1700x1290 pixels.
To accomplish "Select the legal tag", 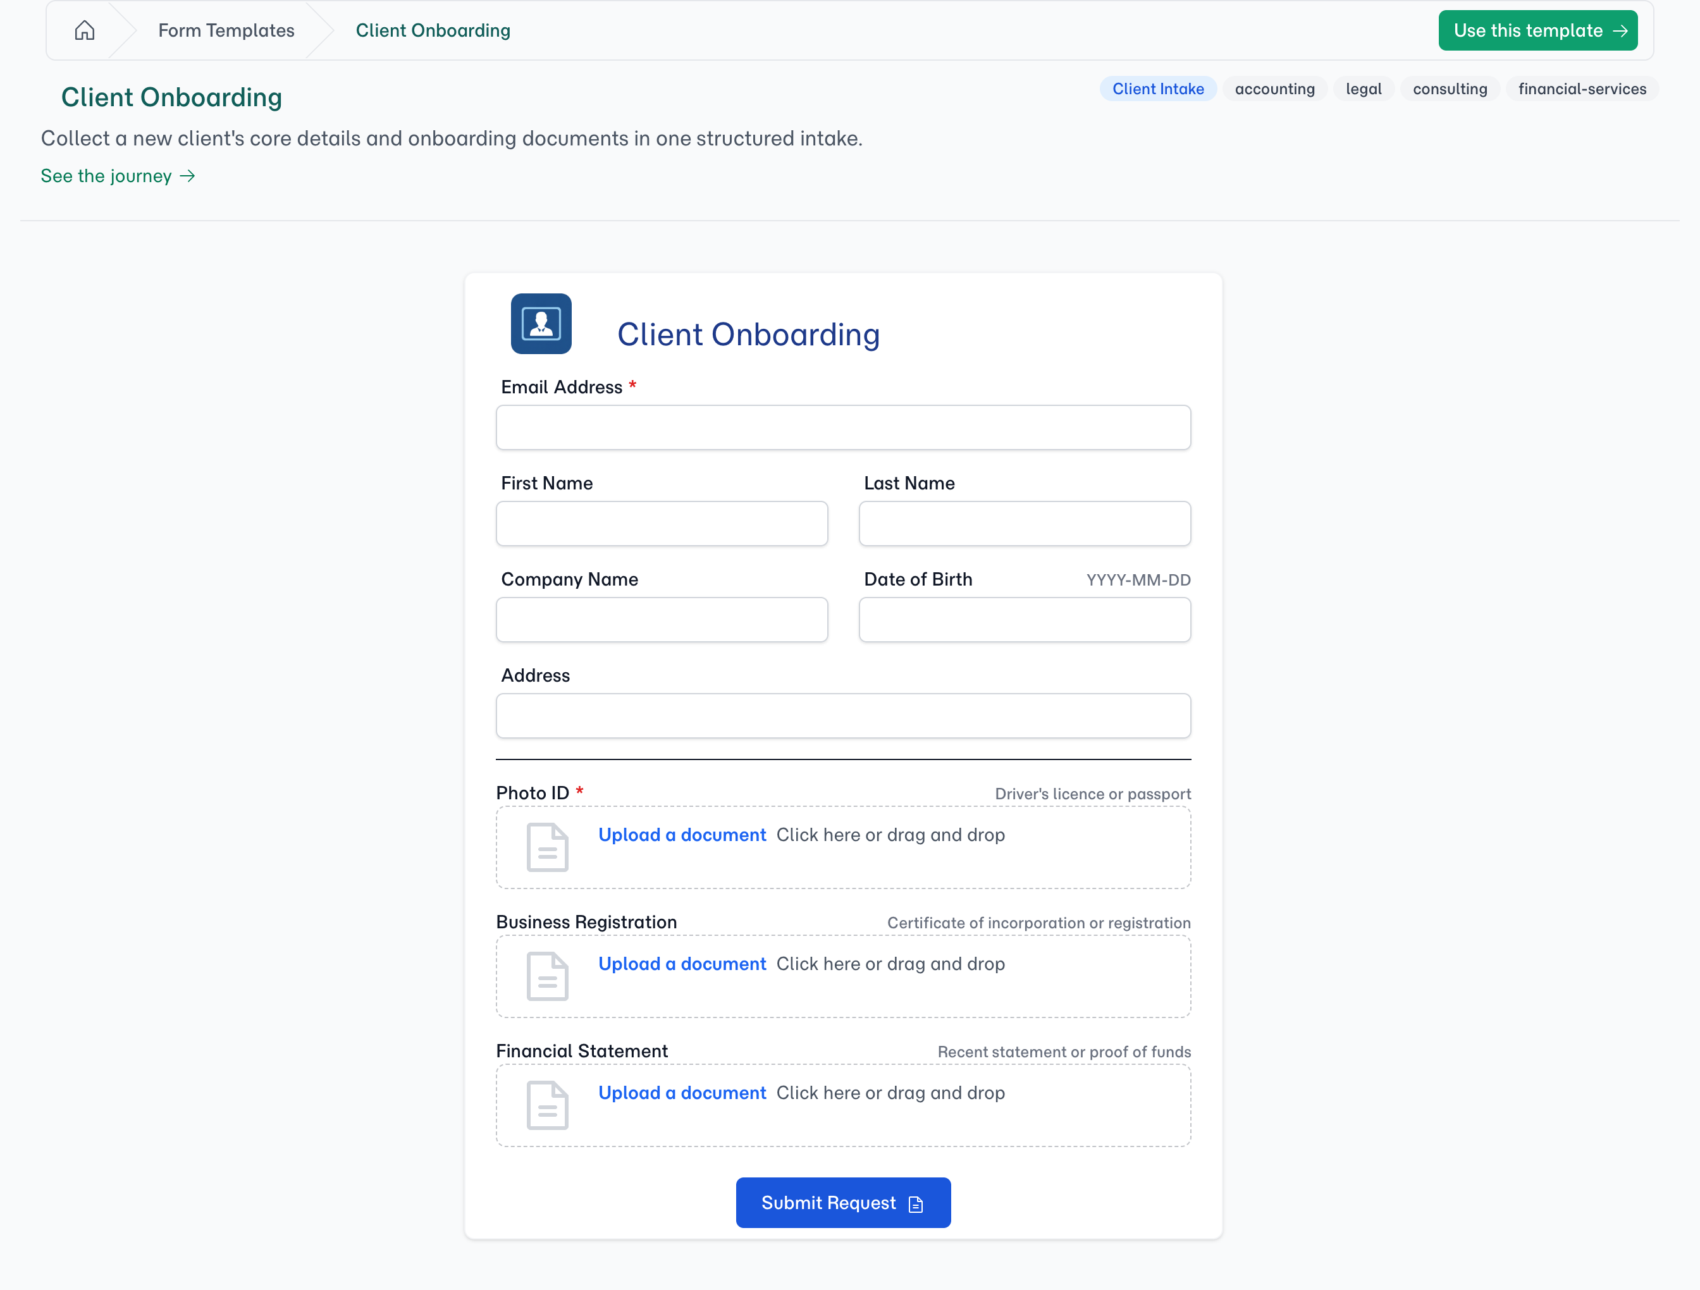I will tap(1364, 89).
